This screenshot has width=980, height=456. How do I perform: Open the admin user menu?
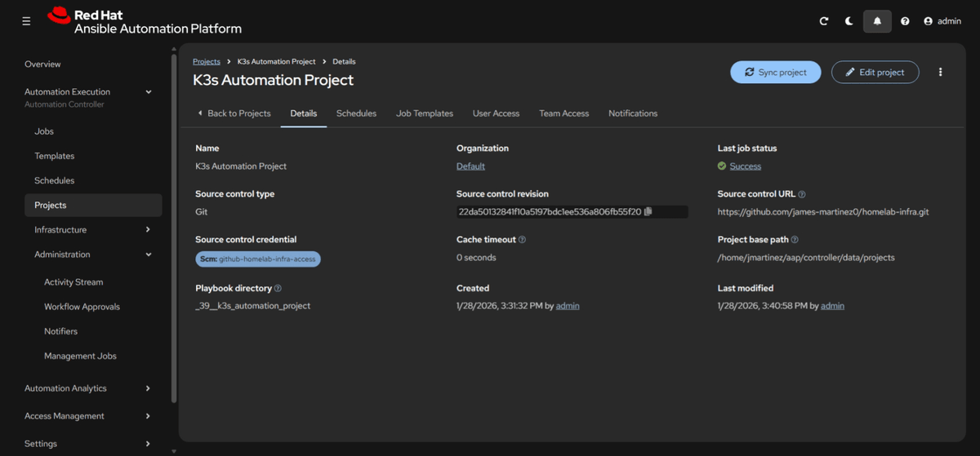pos(942,21)
